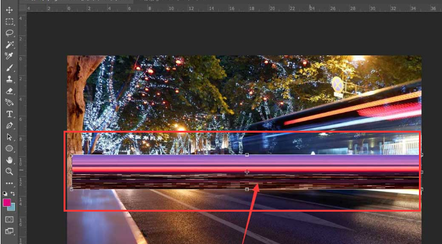
Task: Select the Eraser tool
Action: point(9,91)
